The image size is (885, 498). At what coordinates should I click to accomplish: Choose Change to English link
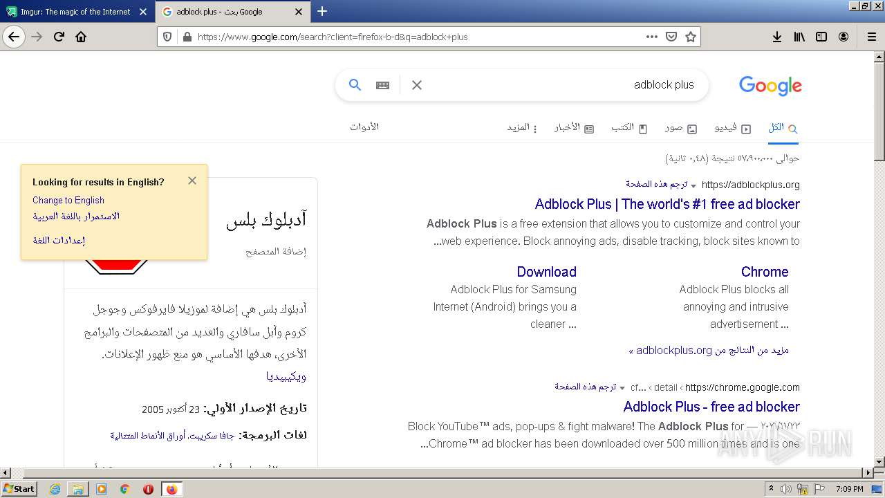pos(68,201)
